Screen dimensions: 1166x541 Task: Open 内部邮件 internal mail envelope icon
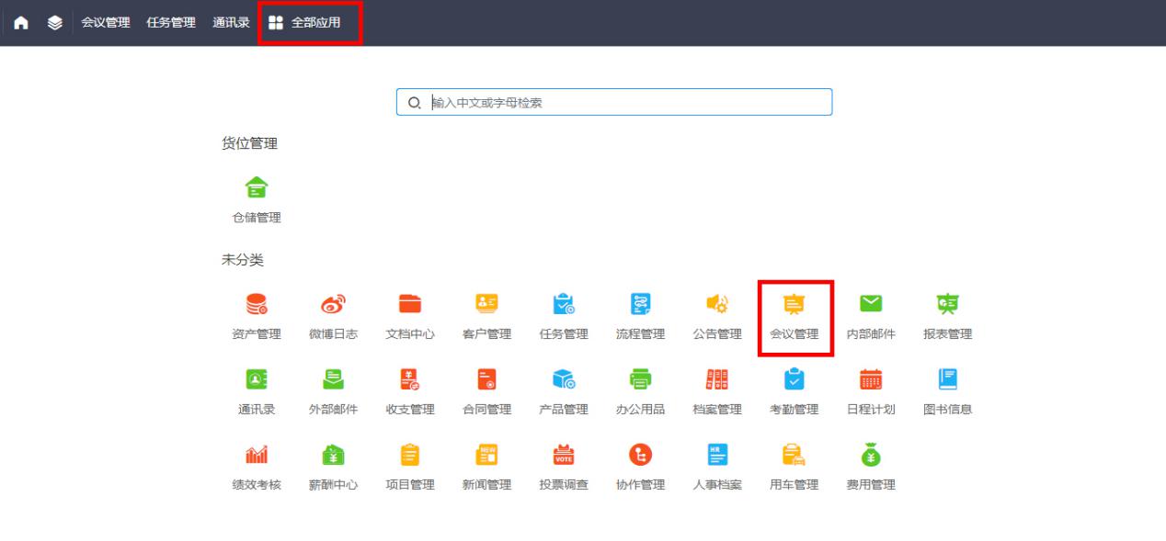click(870, 305)
